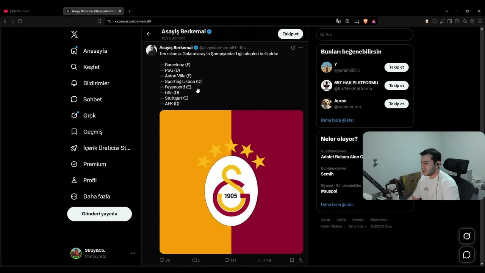Bookmark the Galatasaray post
Viewport: 485px width, 273px height.
[292, 260]
